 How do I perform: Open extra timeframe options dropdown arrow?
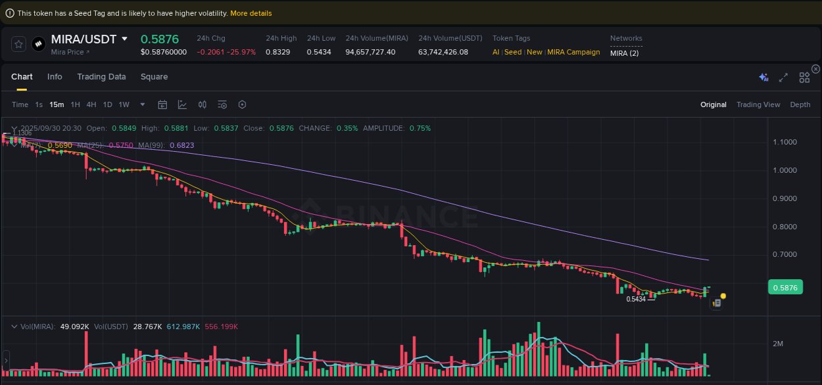point(142,104)
